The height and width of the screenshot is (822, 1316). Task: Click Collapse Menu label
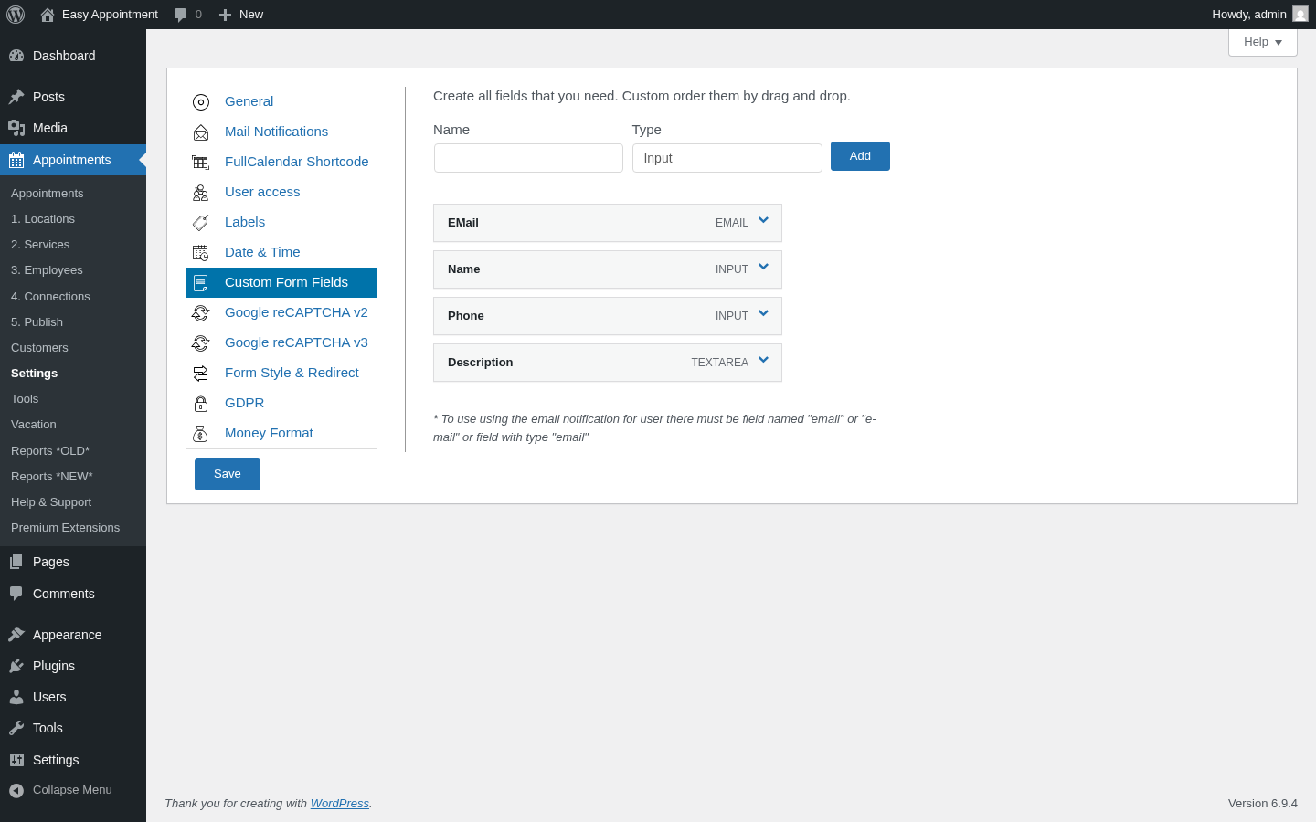click(72, 790)
